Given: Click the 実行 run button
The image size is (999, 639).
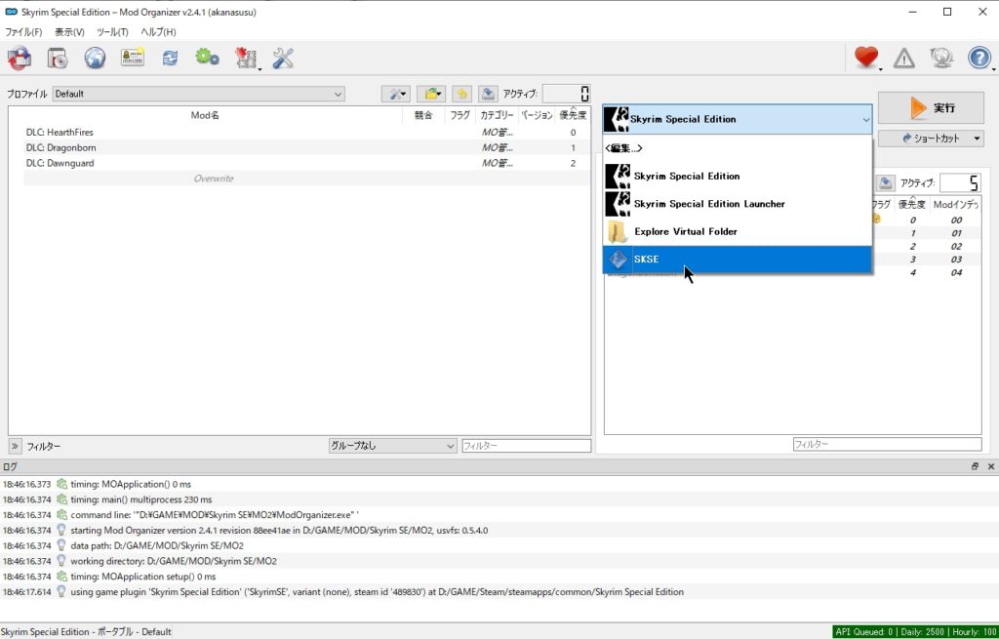Looking at the screenshot, I should pos(931,107).
